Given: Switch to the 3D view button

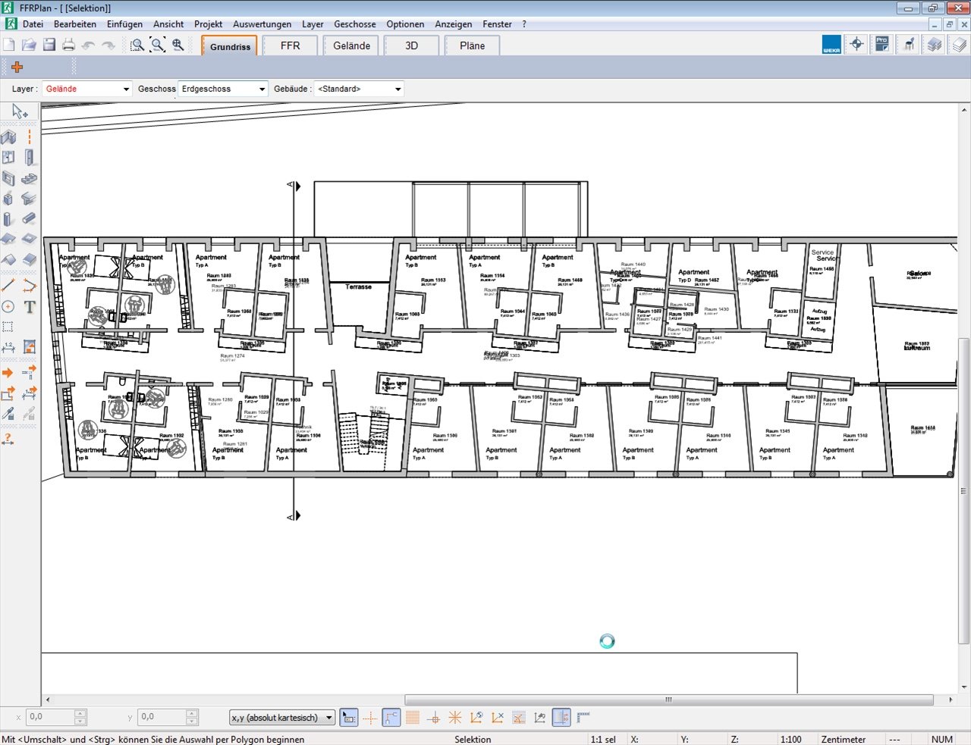Looking at the screenshot, I should 412,45.
